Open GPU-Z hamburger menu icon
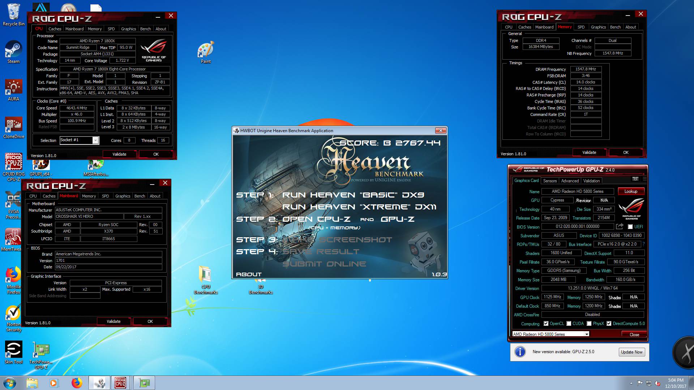 coord(644,179)
